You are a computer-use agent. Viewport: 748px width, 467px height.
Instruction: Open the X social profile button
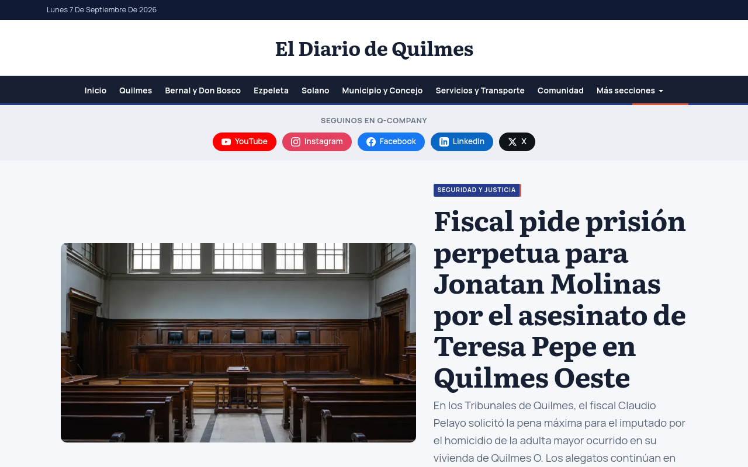tap(517, 142)
